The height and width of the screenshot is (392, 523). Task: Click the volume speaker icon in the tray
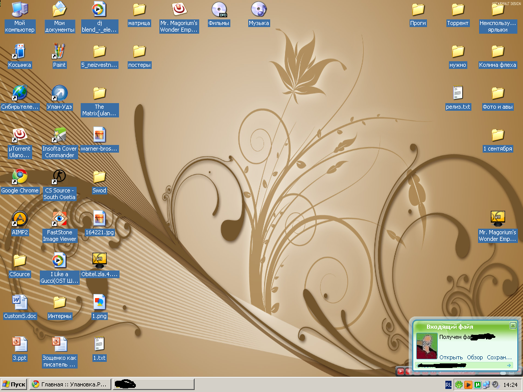[495, 385]
